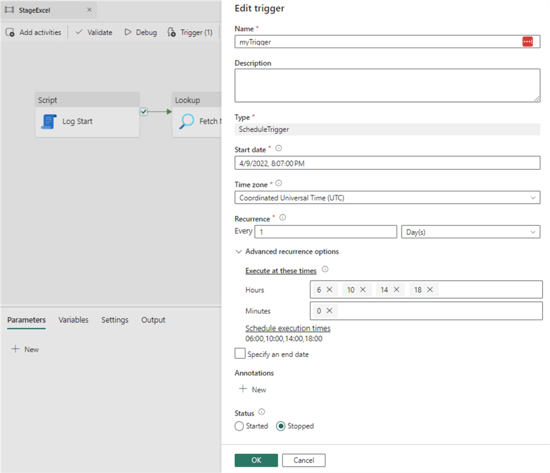The image size is (550, 473).
Task: Click OK to save trigger
Action: pos(256,460)
